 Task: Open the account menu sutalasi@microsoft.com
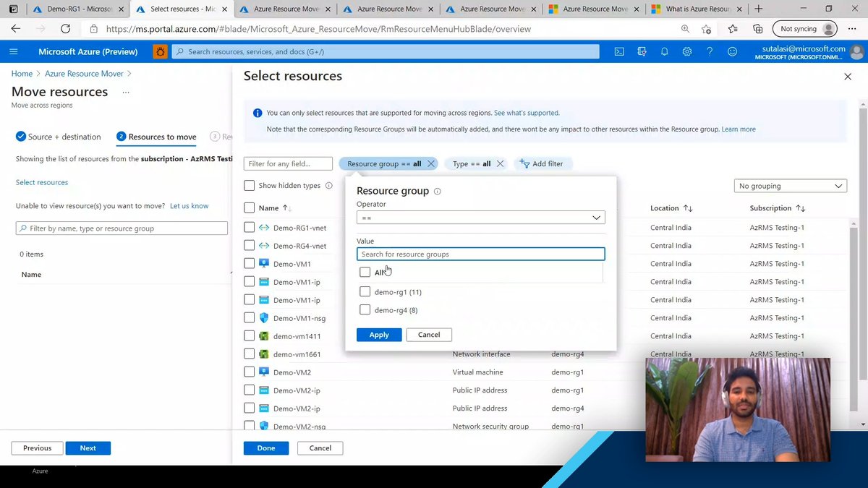click(808, 52)
